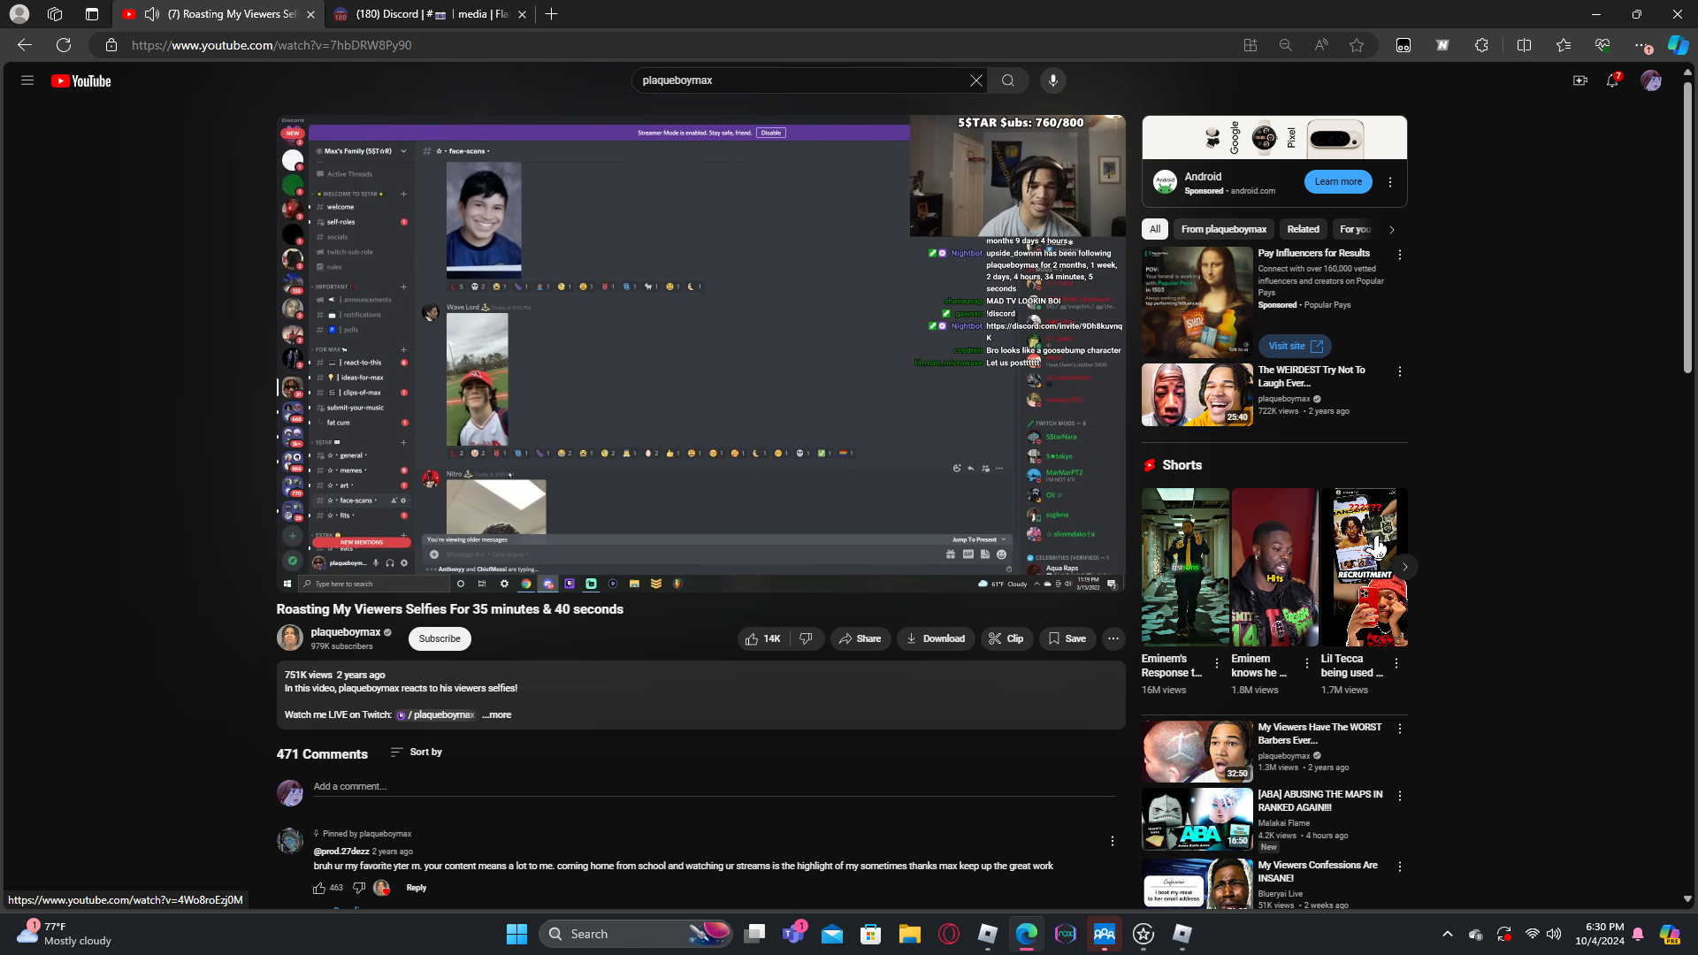Open options for Lil Tecca short
Screen dimensions: 1698x955
tap(1396, 663)
